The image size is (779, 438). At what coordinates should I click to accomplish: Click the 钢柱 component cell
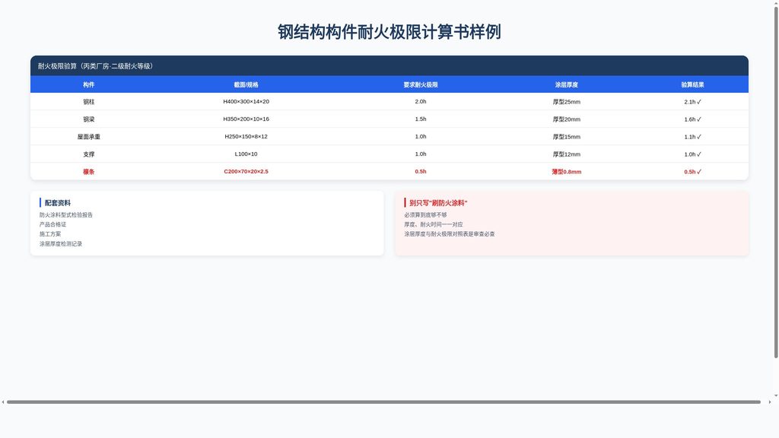[88, 102]
